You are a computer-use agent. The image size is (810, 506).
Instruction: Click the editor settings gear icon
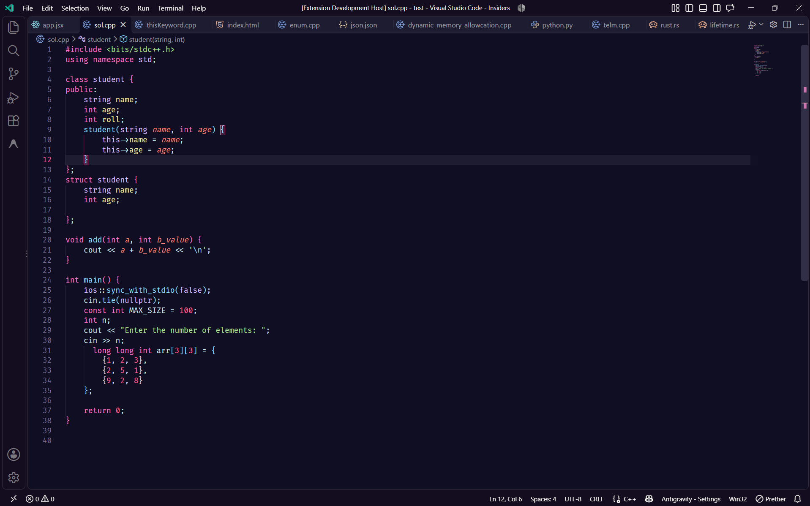[x=773, y=24]
